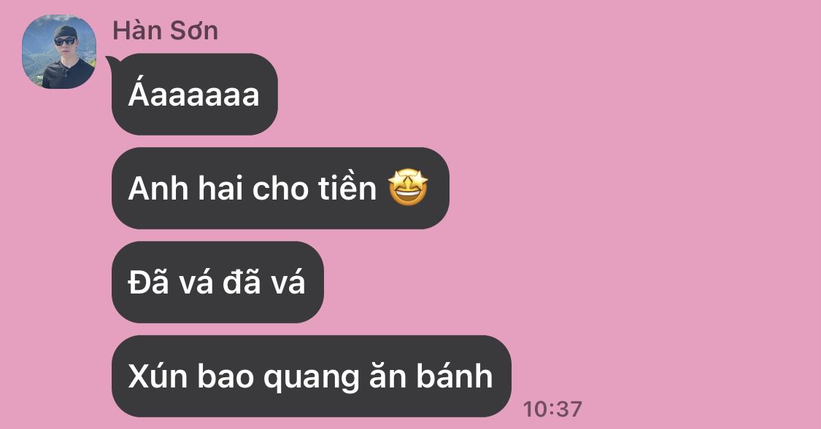821x429 pixels.
Task: Click the word "cho" in second message
Action: coord(278,188)
